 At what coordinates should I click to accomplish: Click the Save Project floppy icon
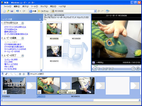tap(12, 11)
